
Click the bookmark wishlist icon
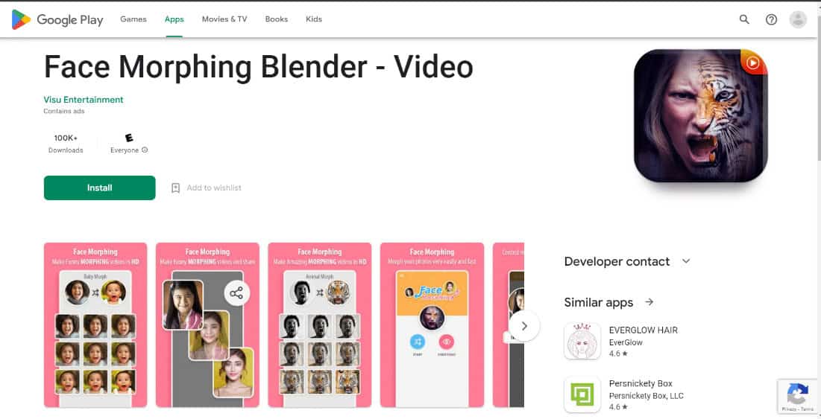(x=176, y=188)
